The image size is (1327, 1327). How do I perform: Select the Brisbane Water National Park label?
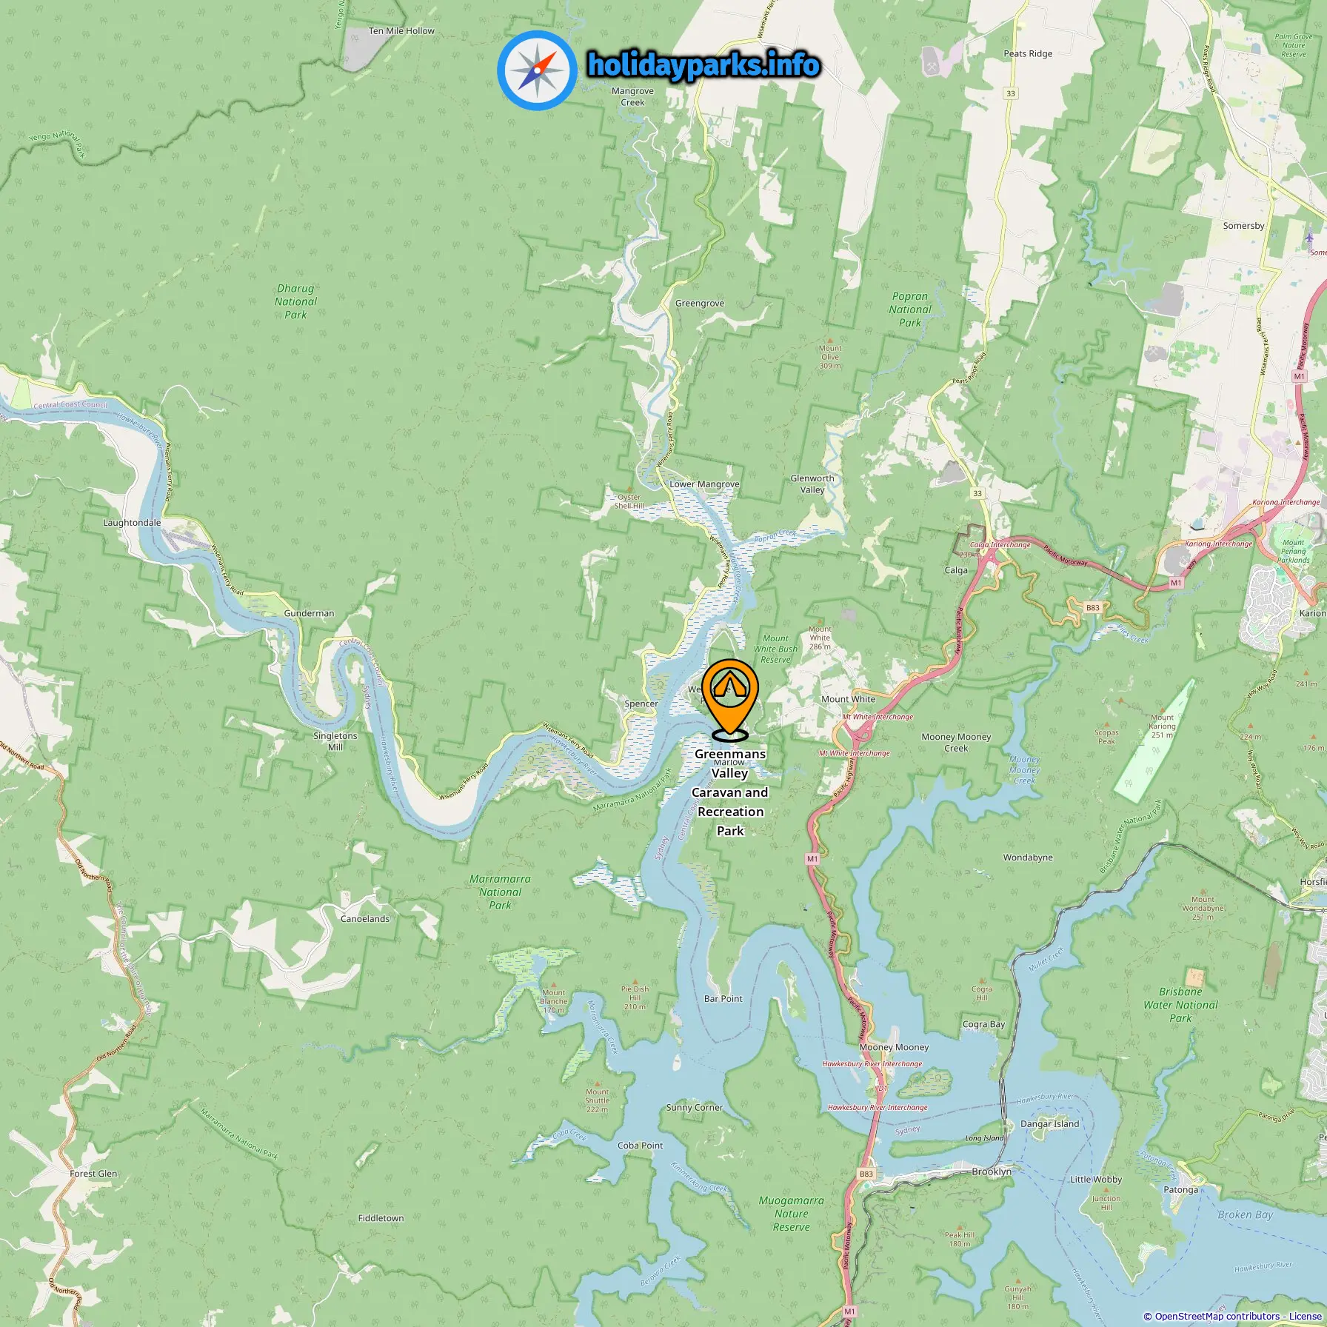1180,1005
